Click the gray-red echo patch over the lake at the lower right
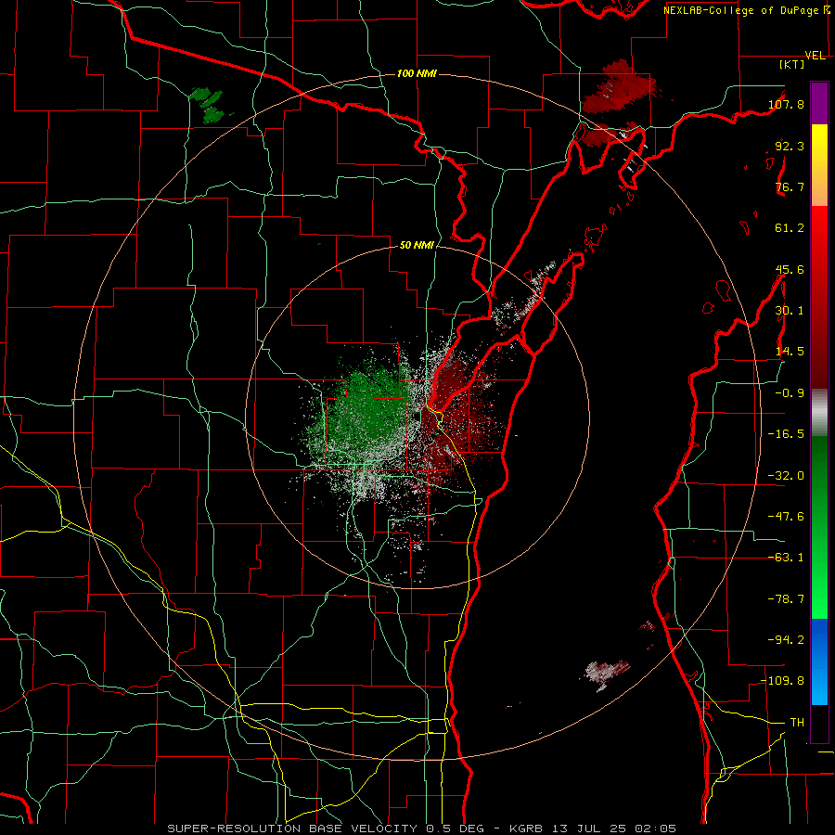Screen dimensions: 835x835 607,674
